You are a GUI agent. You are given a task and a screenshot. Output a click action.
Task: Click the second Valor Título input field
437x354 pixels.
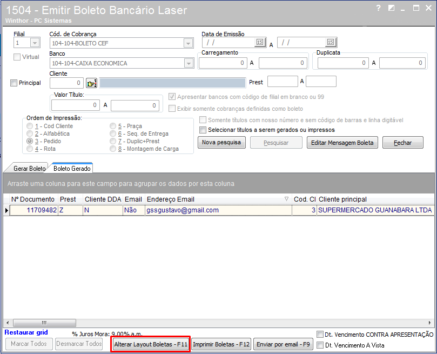(x=135, y=105)
